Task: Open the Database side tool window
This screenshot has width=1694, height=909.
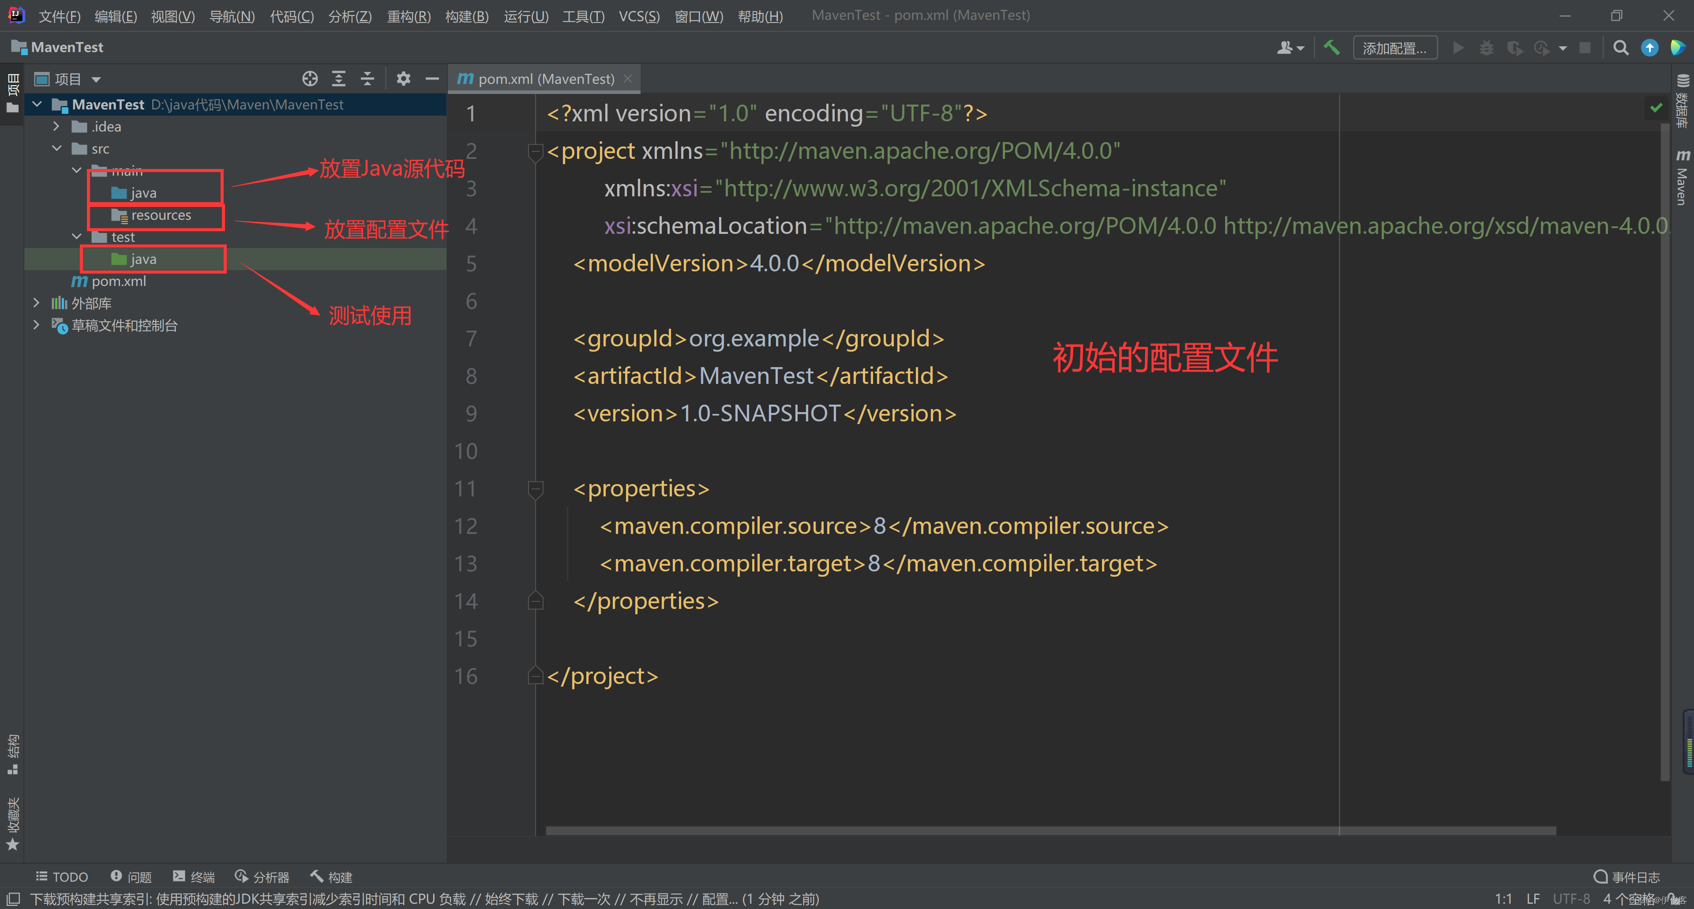Action: (x=1682, y=101)
